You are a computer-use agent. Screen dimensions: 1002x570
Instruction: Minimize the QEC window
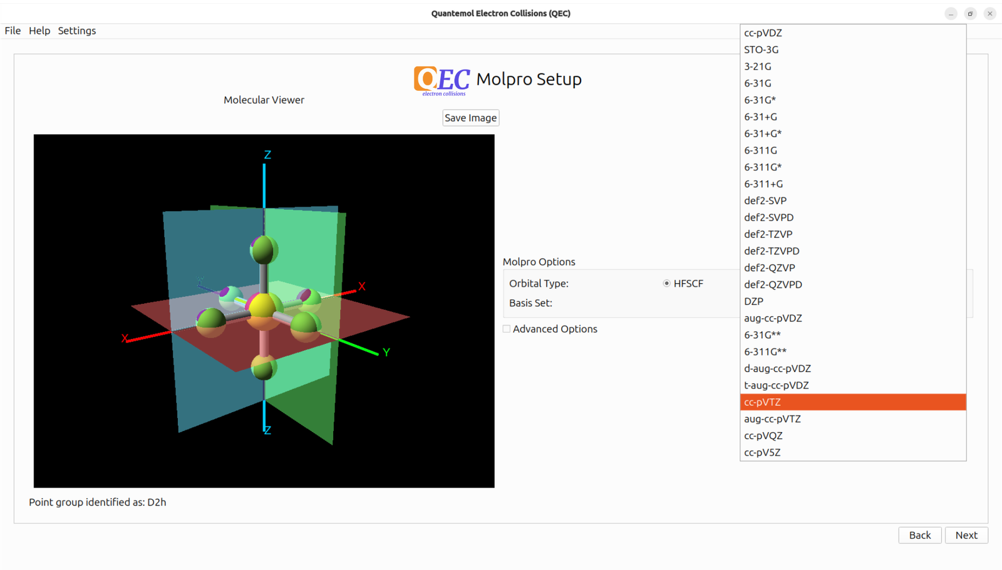pos(951,14)
